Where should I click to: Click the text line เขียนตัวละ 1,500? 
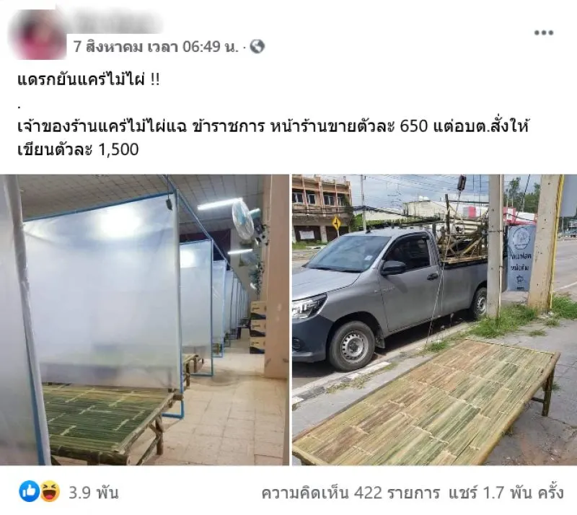[78, 150]
